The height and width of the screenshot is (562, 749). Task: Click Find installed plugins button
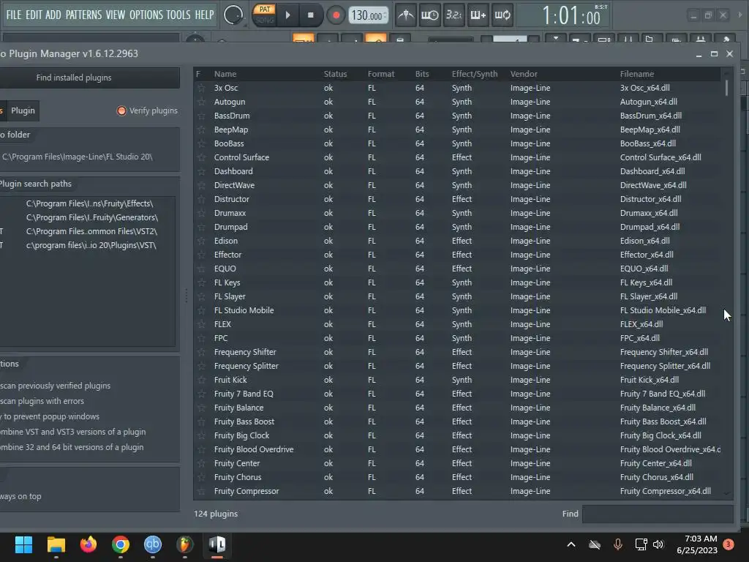tap(89, 78)
